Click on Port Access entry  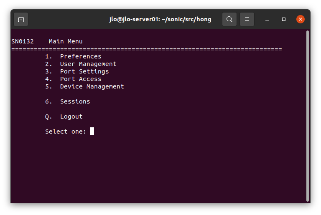81,79
